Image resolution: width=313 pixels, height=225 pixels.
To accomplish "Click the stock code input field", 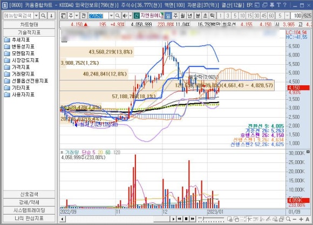I will (x=99, y=16).
